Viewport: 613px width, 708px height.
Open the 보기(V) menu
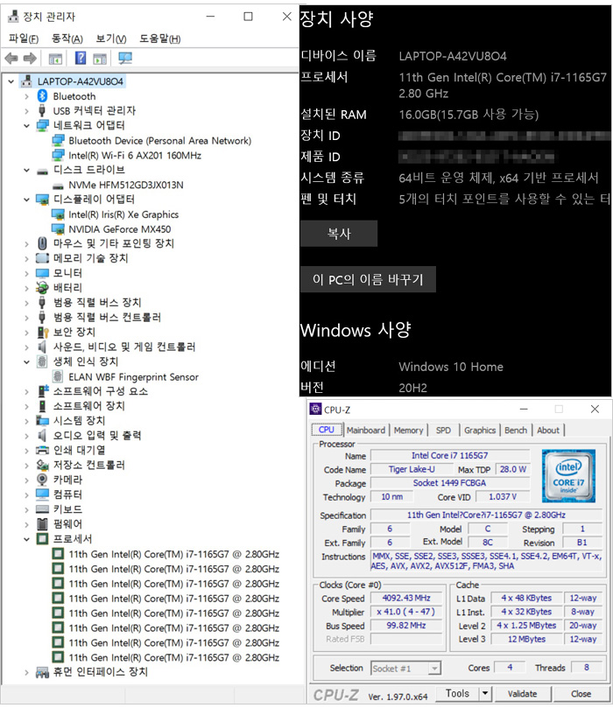111,39
